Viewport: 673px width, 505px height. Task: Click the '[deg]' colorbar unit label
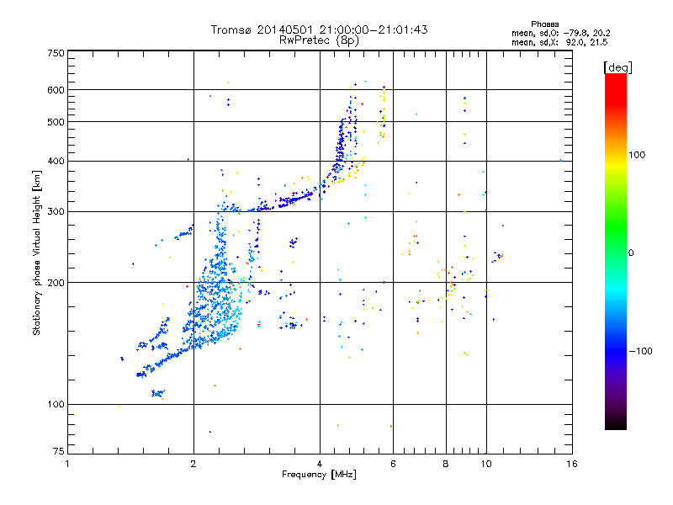617,67
